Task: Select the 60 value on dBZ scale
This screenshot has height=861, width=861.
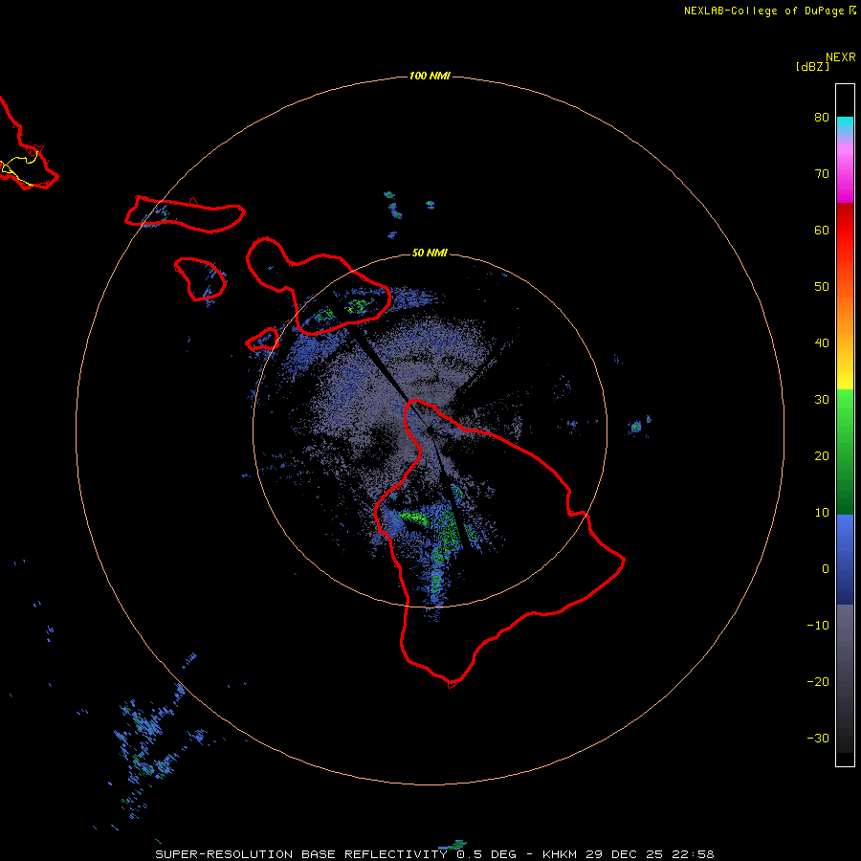Action: 822,230
